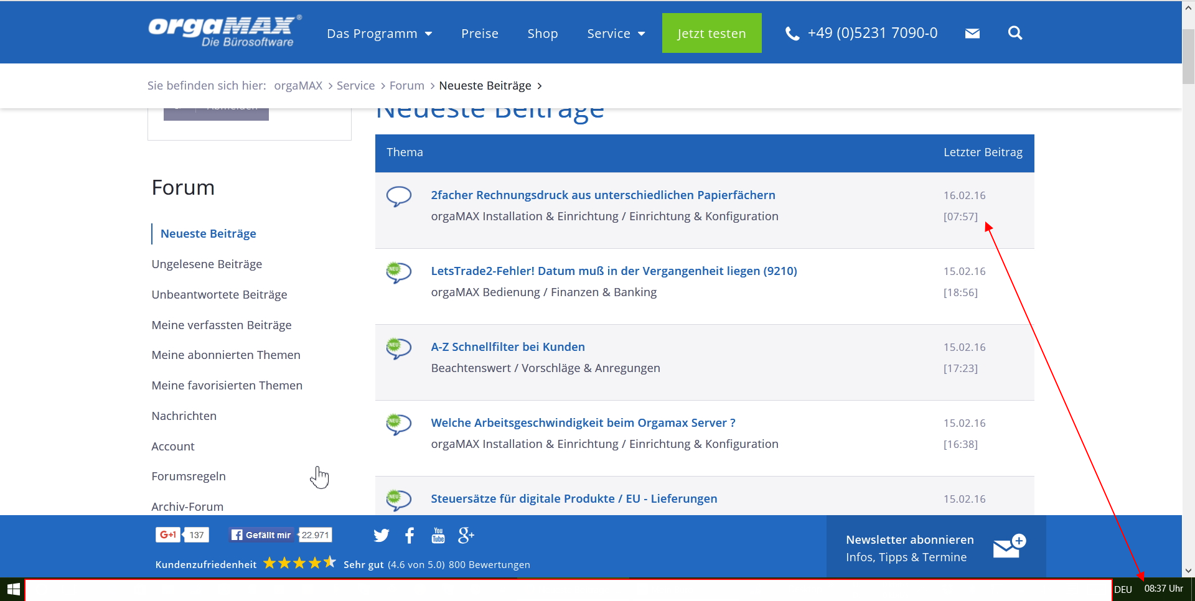Click the [17:23] time of A-Z Schnellfilter thread
Screen dimensions: 1195x601
point(960,368)
